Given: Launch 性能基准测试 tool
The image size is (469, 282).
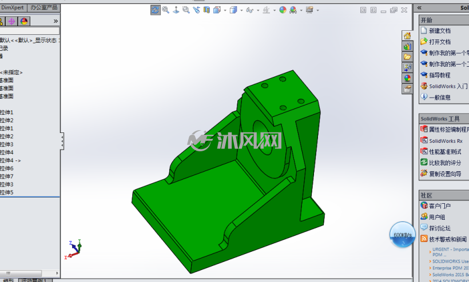Looking at the screenshot, I should point(445,152).
